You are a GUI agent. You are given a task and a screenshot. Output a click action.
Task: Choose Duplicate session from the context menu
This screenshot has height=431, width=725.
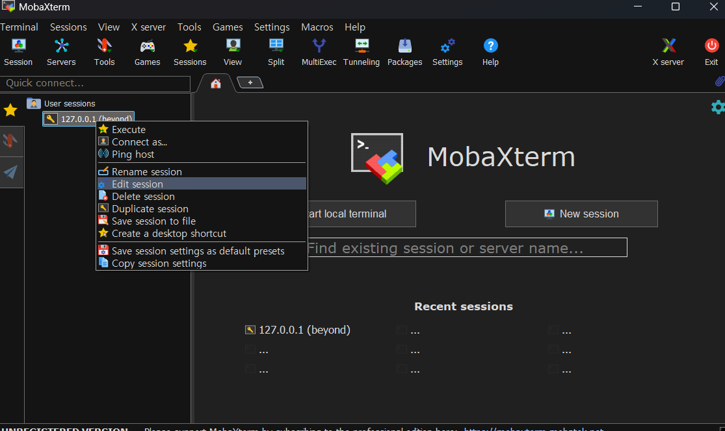click(202, 209)
